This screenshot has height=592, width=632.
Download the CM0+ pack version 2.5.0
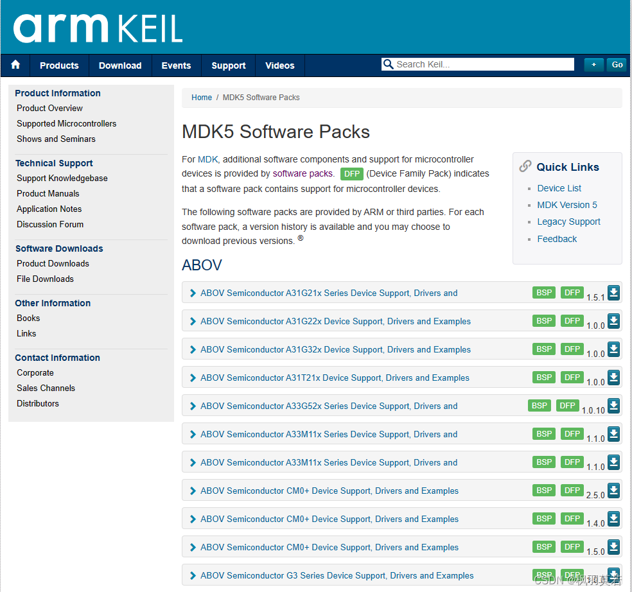613,490
